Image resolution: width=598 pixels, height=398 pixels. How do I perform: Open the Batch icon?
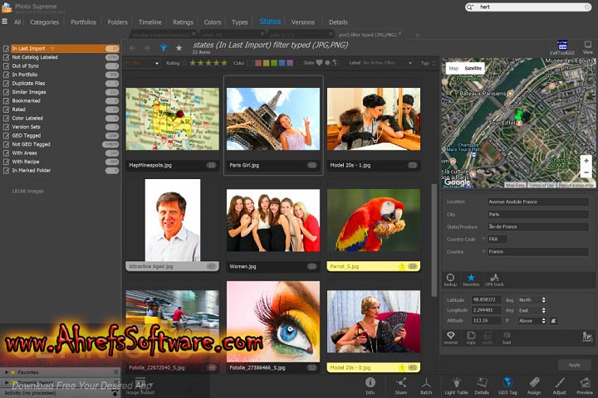(426, 386)
